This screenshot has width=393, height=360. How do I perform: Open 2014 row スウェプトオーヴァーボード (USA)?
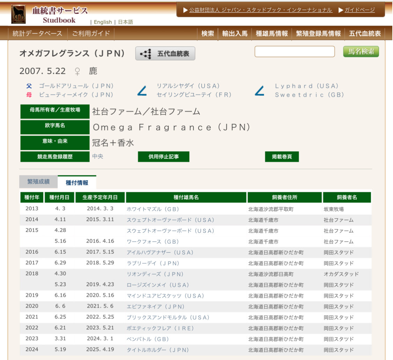tap(170, 220)
